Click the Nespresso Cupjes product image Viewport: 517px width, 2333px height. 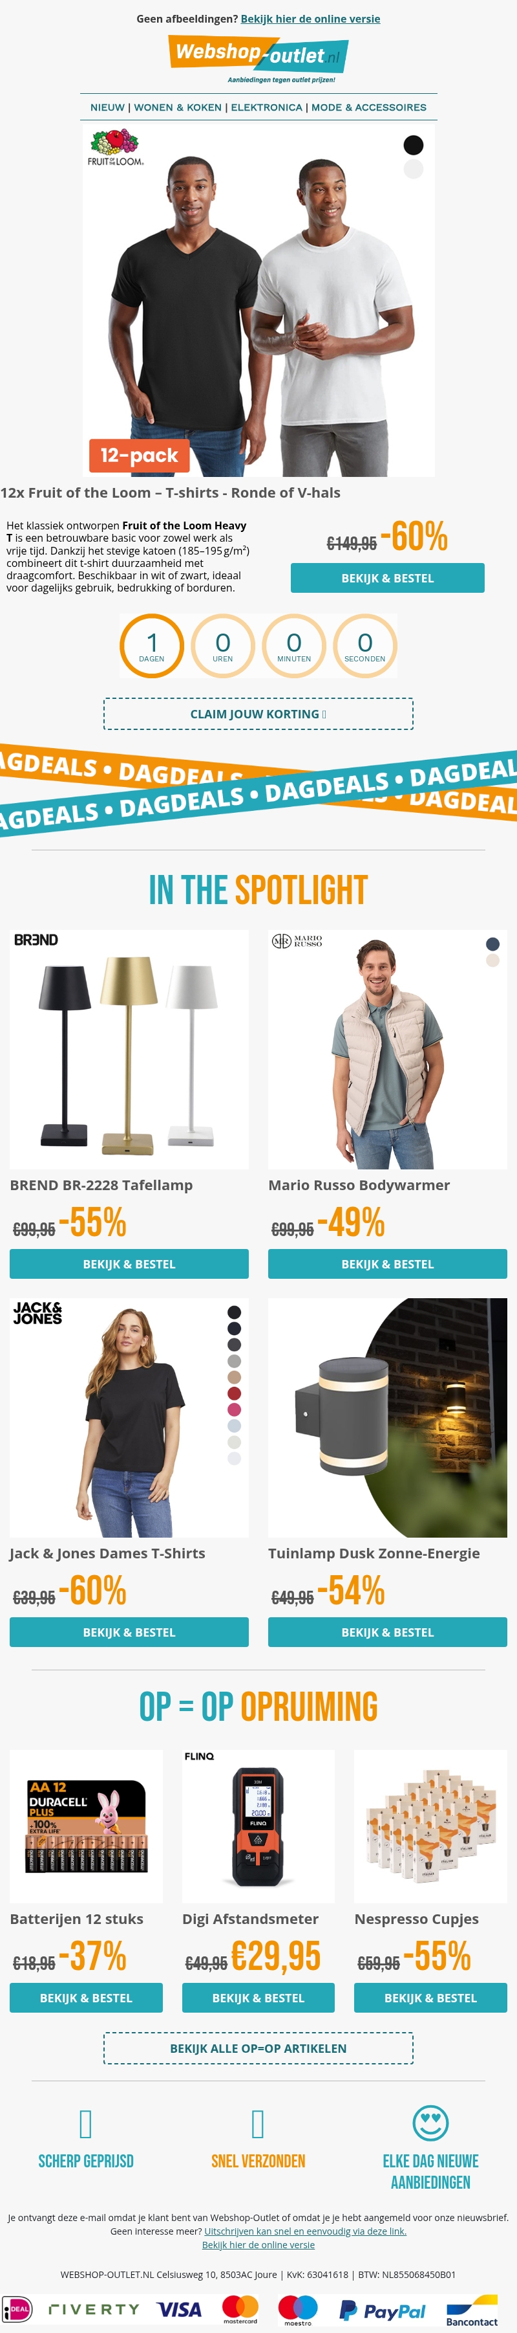(x=430, y=1825)
